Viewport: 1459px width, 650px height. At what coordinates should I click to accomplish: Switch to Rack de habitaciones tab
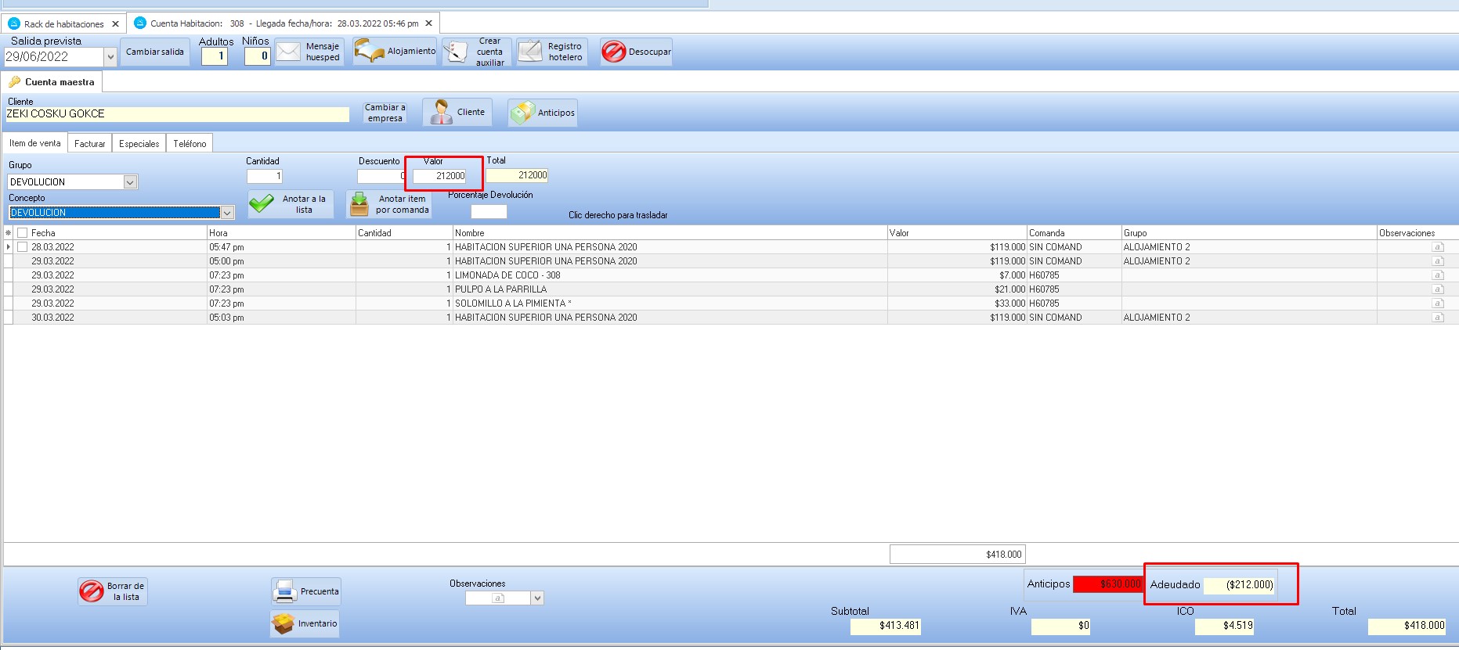click(x=63, y=24)
